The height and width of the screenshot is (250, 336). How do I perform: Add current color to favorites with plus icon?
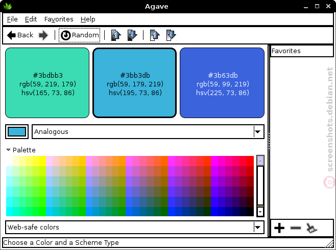coord(279,228)
